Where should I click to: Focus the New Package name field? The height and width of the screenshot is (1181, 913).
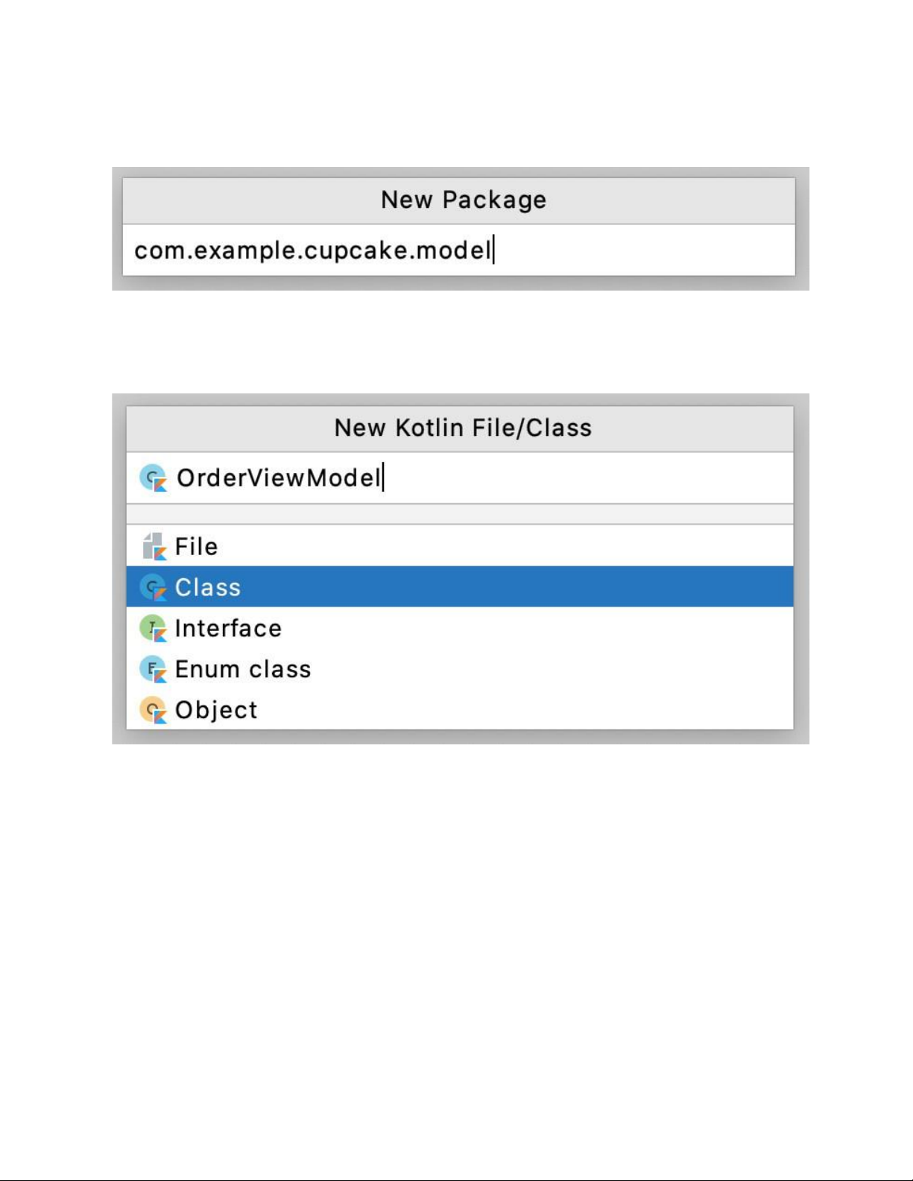[x=641, y=250]
